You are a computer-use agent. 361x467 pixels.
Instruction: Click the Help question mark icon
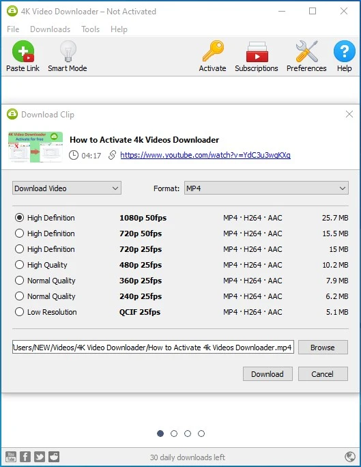click(345, 51)
